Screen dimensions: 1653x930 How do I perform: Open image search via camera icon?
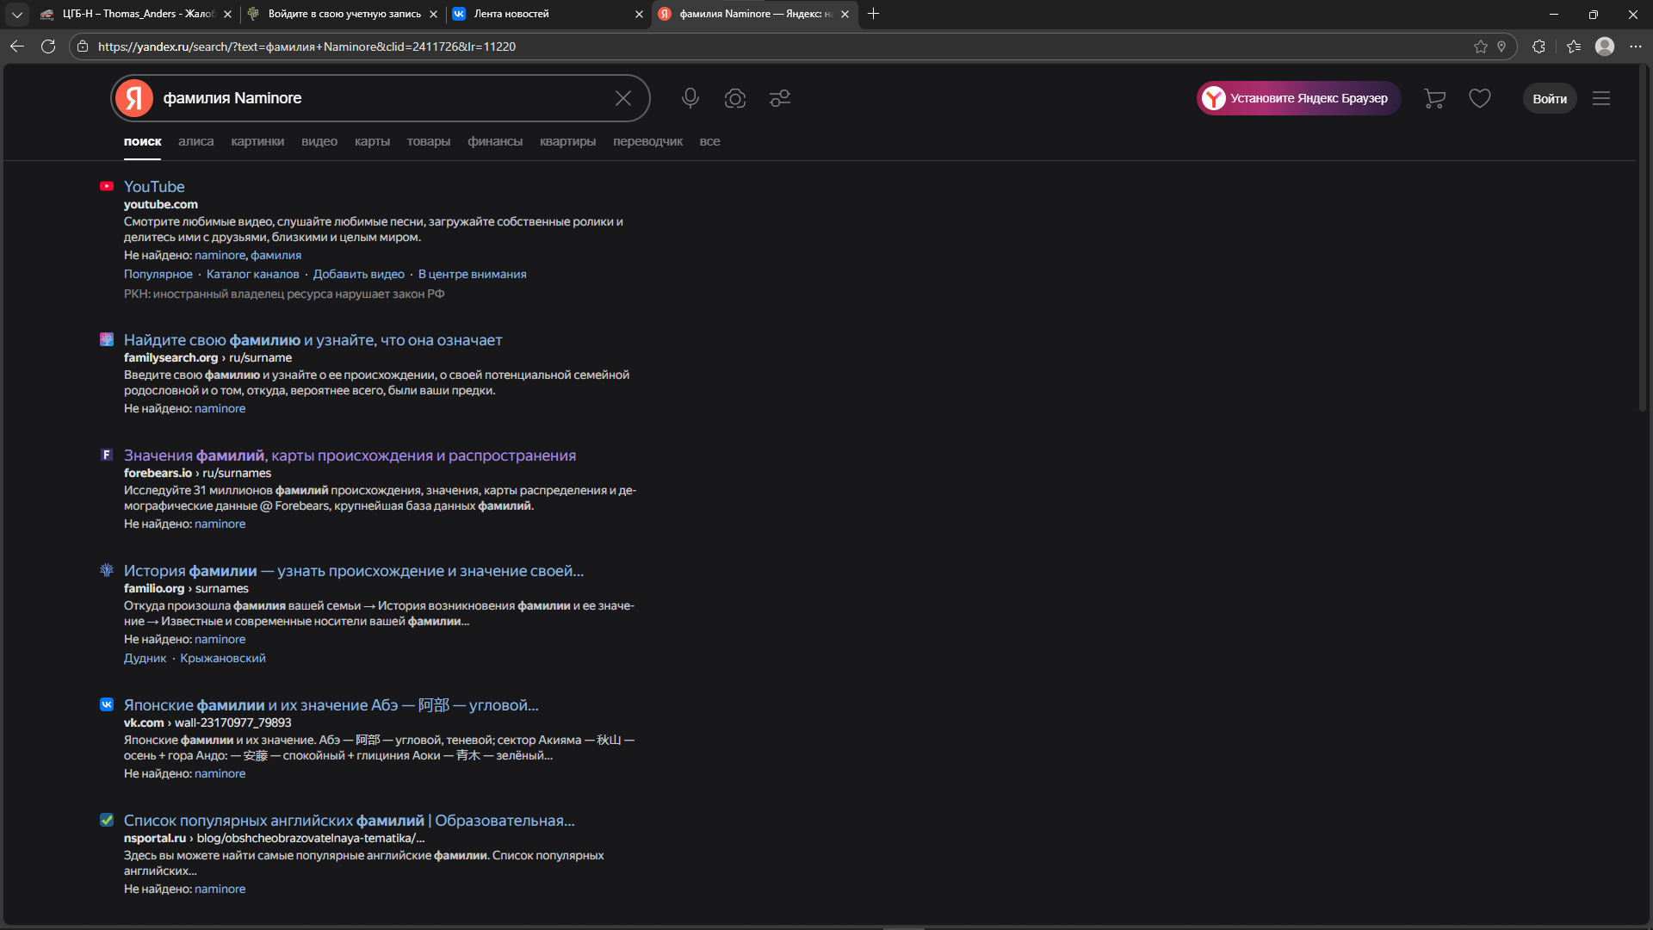click(x=734, y=98)
